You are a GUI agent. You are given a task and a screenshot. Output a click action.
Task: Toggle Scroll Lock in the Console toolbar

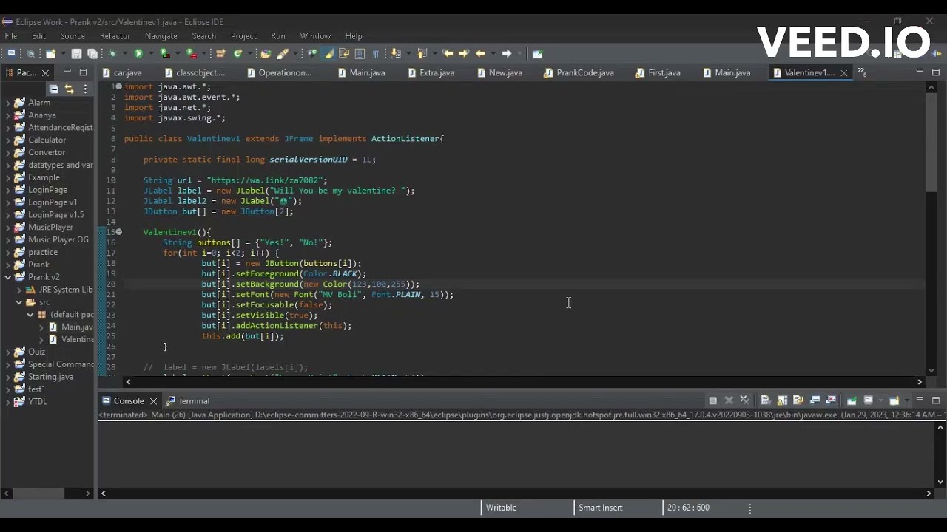[x=782, y=400]
